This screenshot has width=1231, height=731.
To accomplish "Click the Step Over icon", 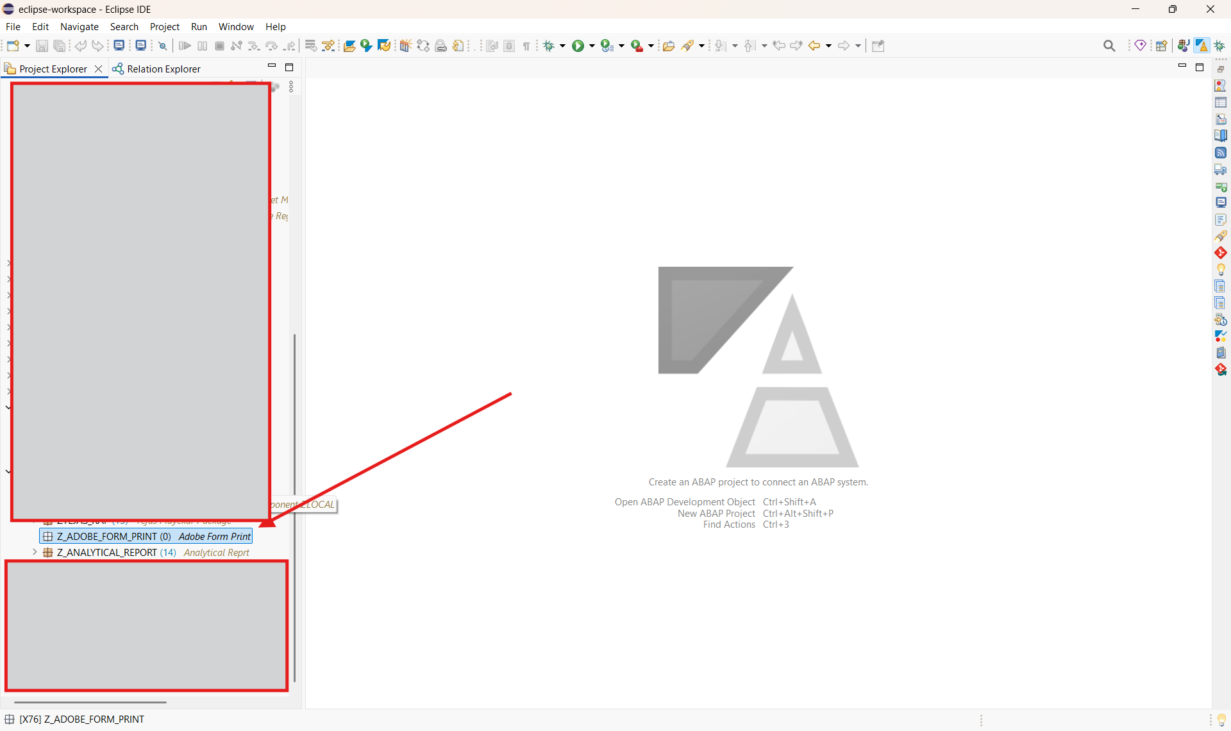I will (x=272, y=46).
